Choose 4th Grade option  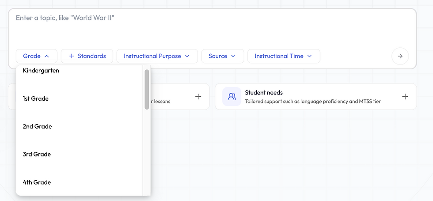tap(37, 182)
